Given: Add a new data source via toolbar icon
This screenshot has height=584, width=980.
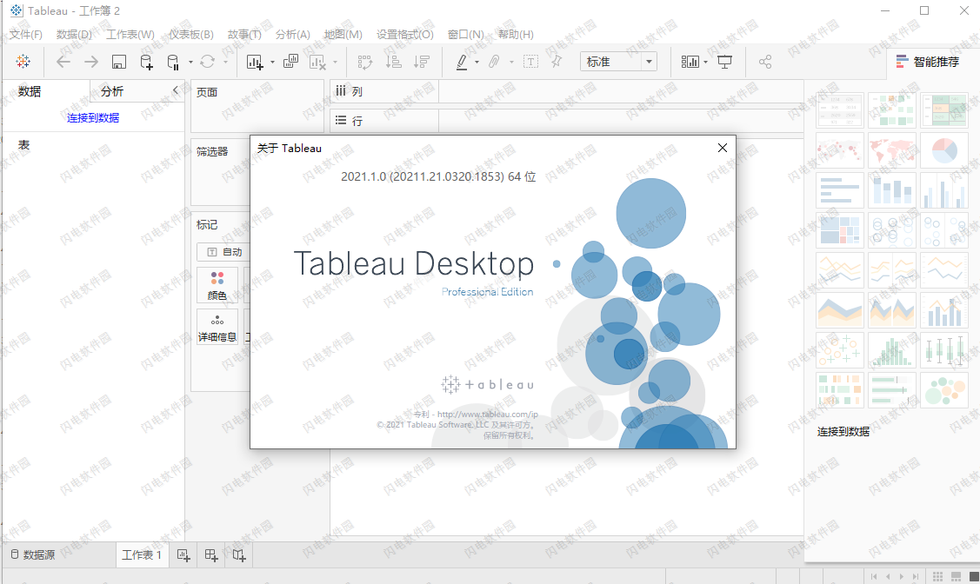Looking at the screenshot, I should (x=146, y=61).
